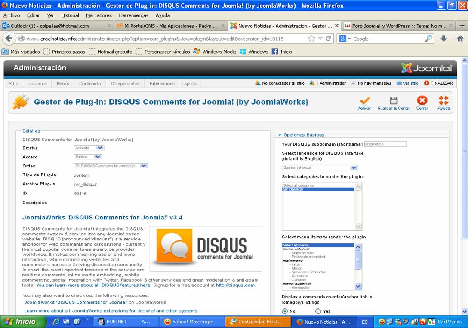Open the Más visitados bookmark folder
The height and width of the screenshot is (328, 468).
click(21, 52)
